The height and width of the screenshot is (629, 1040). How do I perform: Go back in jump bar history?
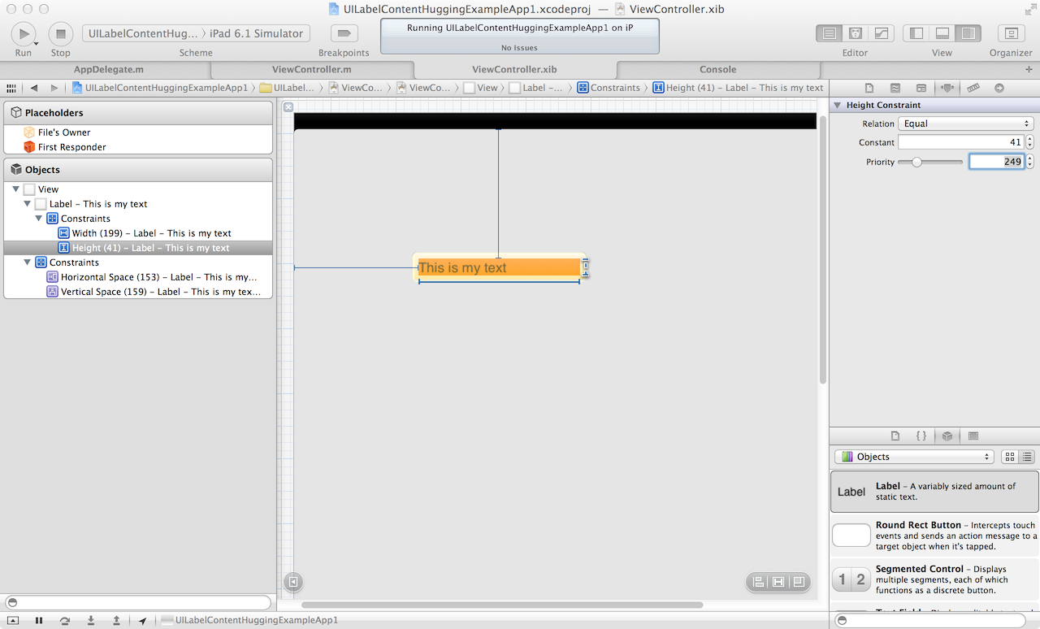pyautogui.click(x=34, y=88)
